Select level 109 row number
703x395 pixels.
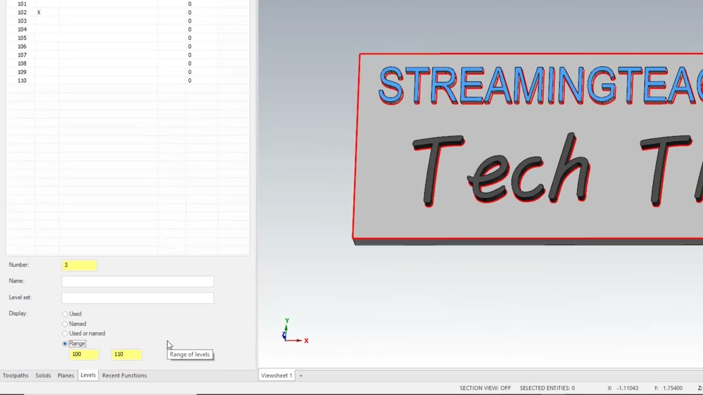click(22, 72)
